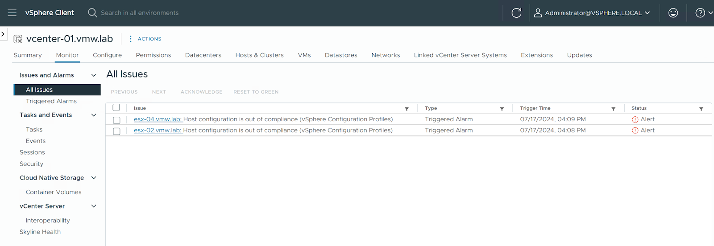Filter the Trigger Time column
The width and height of the screenshot is (714, 246).
(x=613, y=109)
